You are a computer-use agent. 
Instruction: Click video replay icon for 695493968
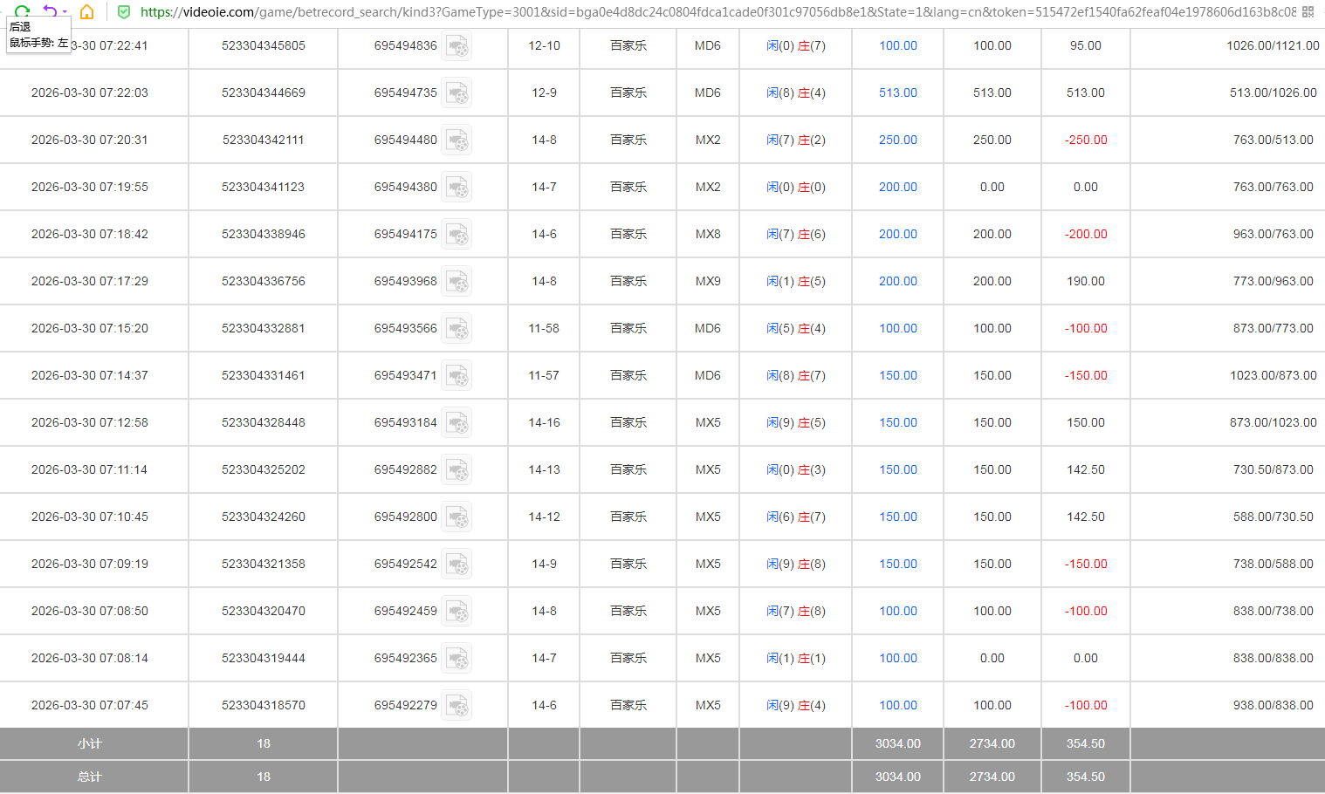pos(457,282)
